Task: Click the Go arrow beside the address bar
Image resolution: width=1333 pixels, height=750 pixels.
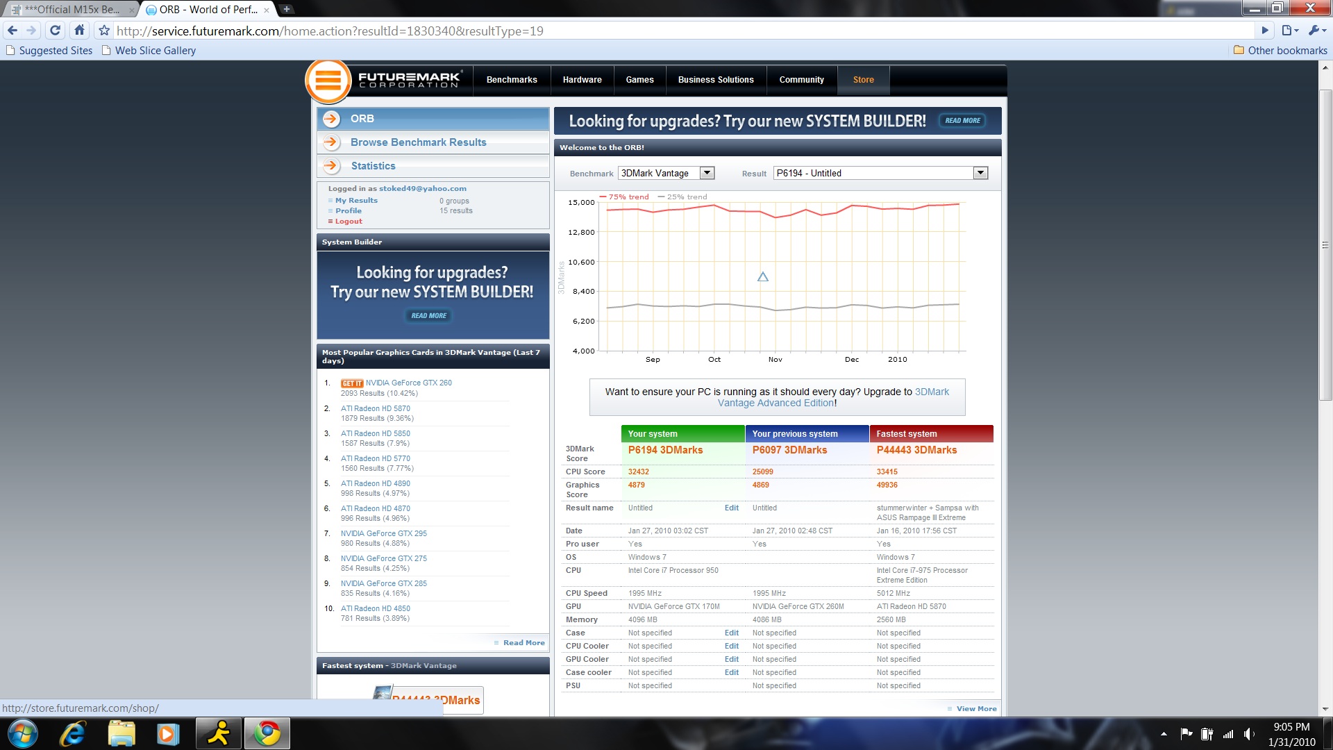Action: [x=1265, y=31]
